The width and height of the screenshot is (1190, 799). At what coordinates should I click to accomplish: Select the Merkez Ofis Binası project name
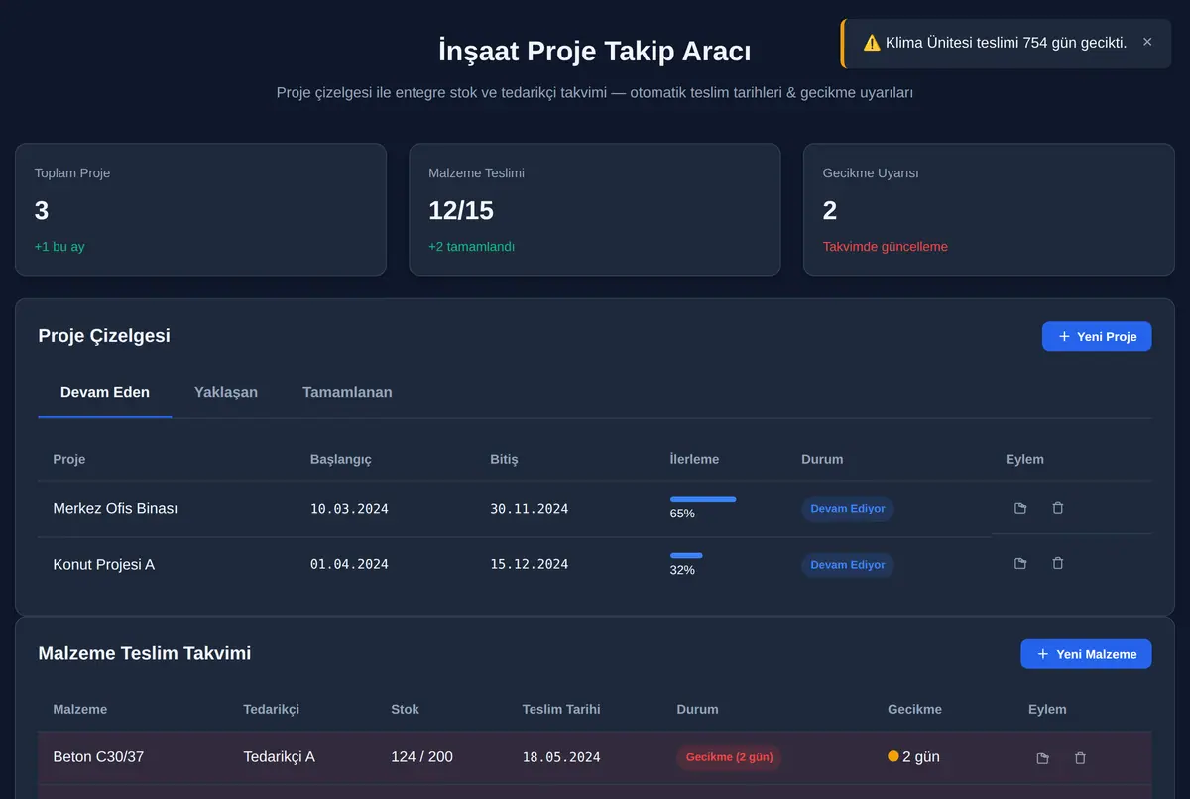(115, 508)
